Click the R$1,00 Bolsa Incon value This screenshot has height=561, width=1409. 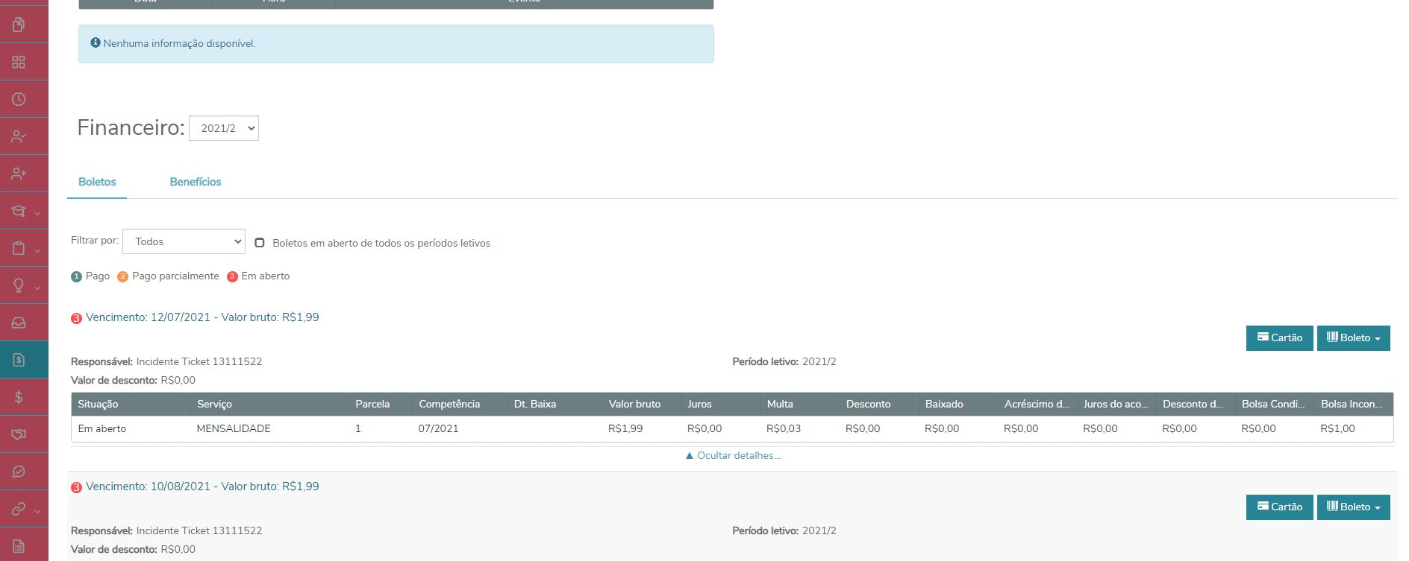pos(1337,428)
